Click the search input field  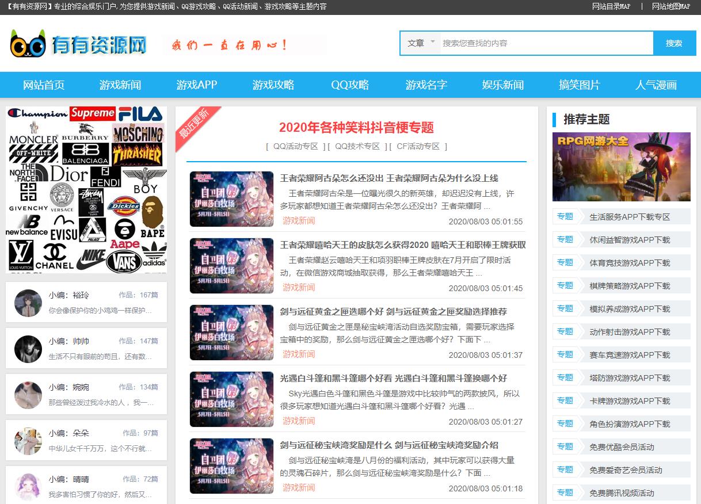click(547, 43)
